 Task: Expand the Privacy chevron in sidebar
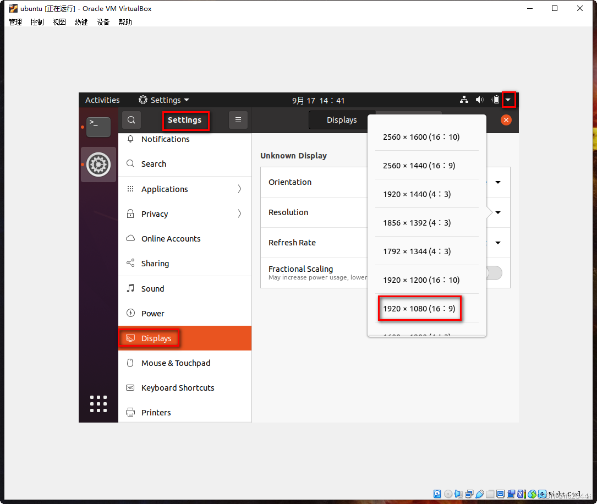(239, 213)
